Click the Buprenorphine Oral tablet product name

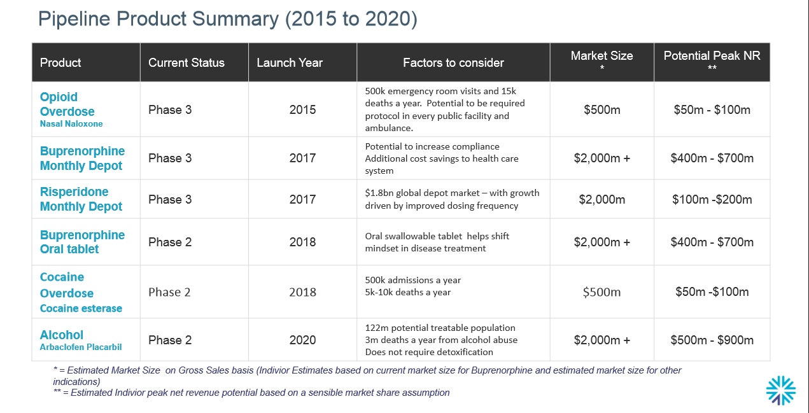(82, 242)
